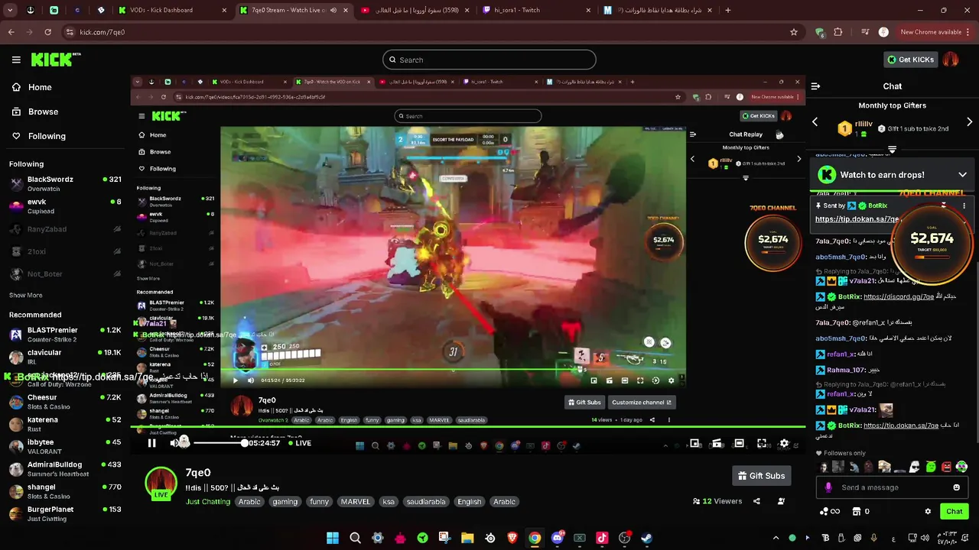
Task: Click the Kick logo
Action: pyautogui.click(x=55, y=60)
